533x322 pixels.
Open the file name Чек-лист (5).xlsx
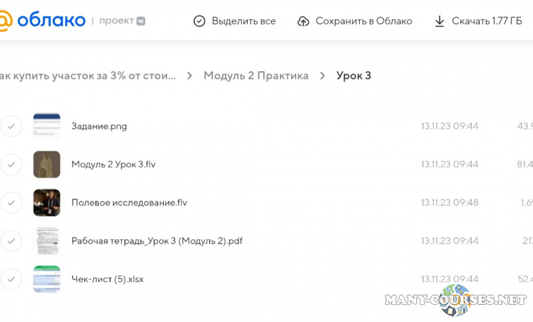point(107,279)
